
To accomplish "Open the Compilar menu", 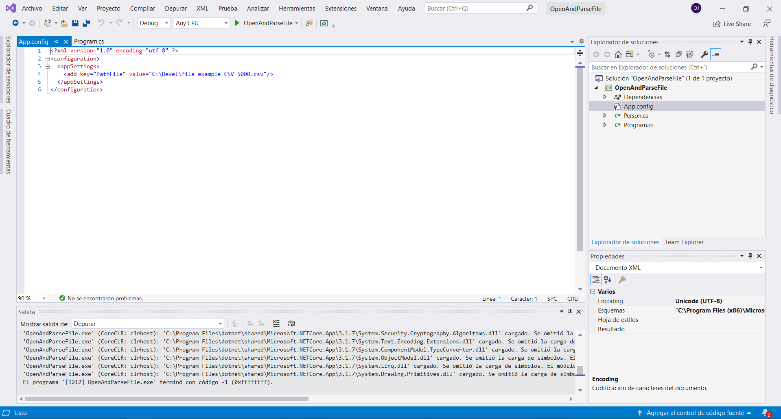I will click(x=142, y=9).
